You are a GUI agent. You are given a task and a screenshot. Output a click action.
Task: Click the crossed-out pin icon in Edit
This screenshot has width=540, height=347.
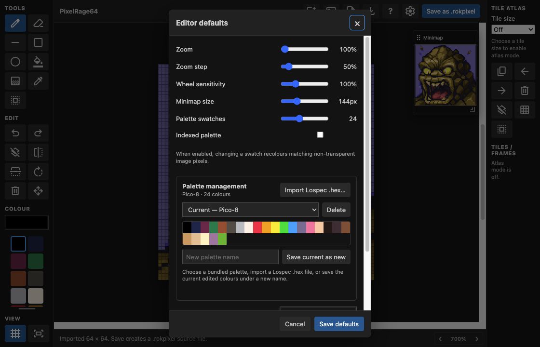(15, 152)
